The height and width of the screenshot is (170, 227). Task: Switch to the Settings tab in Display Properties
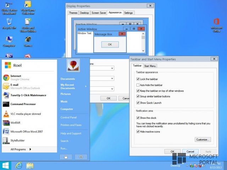point(128,13)
